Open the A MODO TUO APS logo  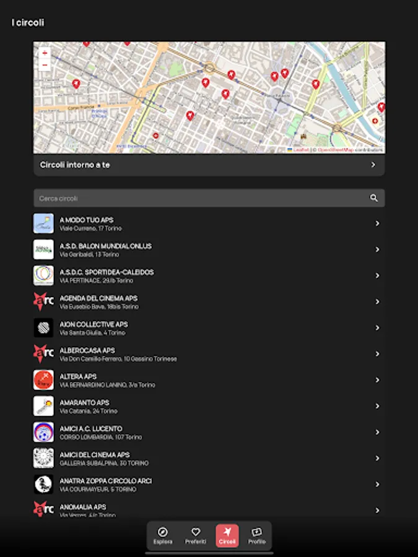43,223
